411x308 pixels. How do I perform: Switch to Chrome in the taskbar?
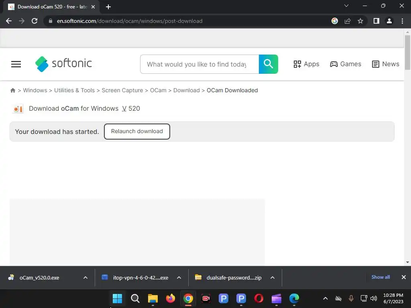tap(188, 298)
